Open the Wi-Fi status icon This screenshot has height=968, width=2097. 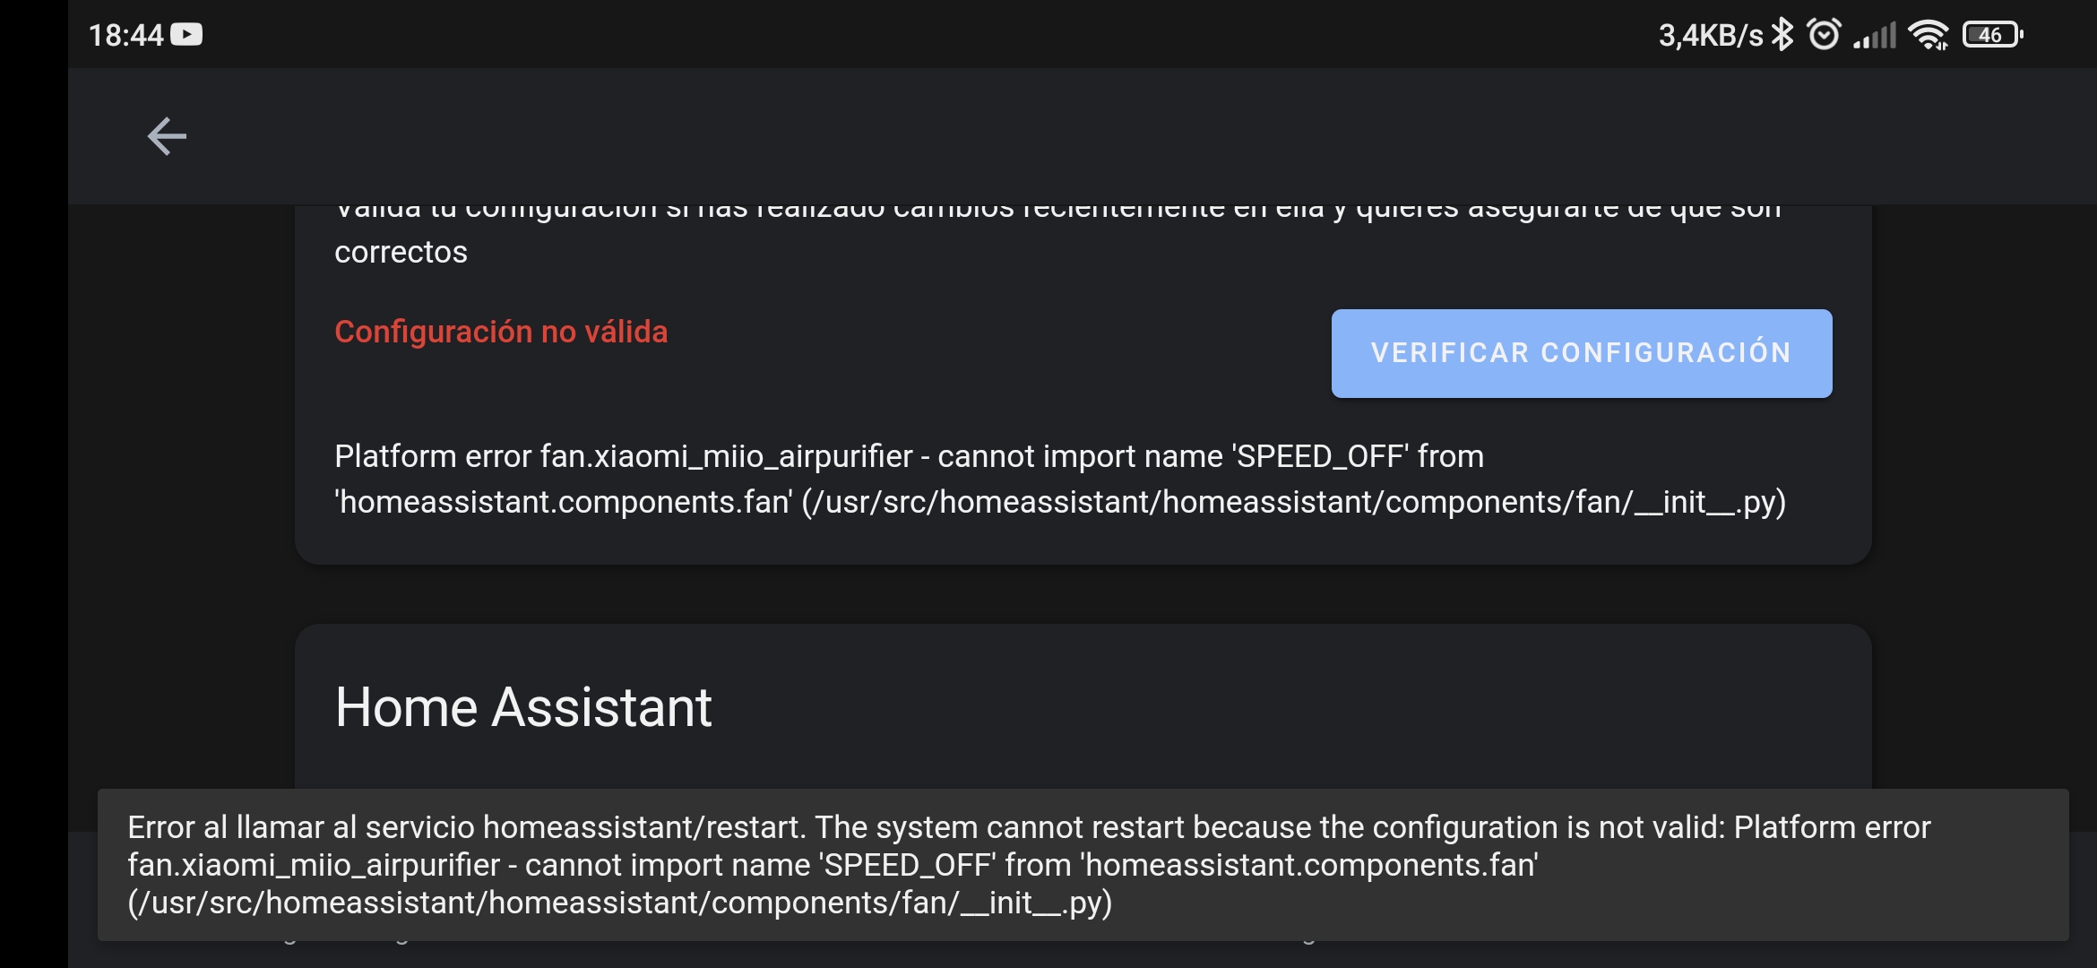[x=1929, y=34]
